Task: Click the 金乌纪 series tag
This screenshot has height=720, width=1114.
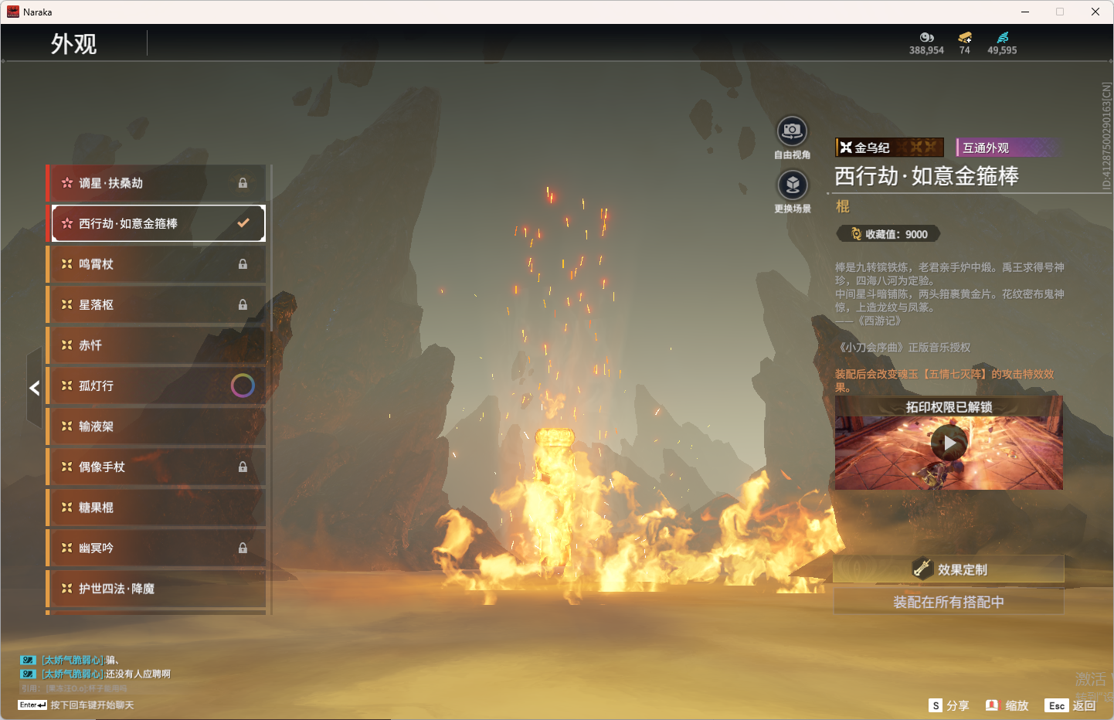Action: [x=889, y=148]
